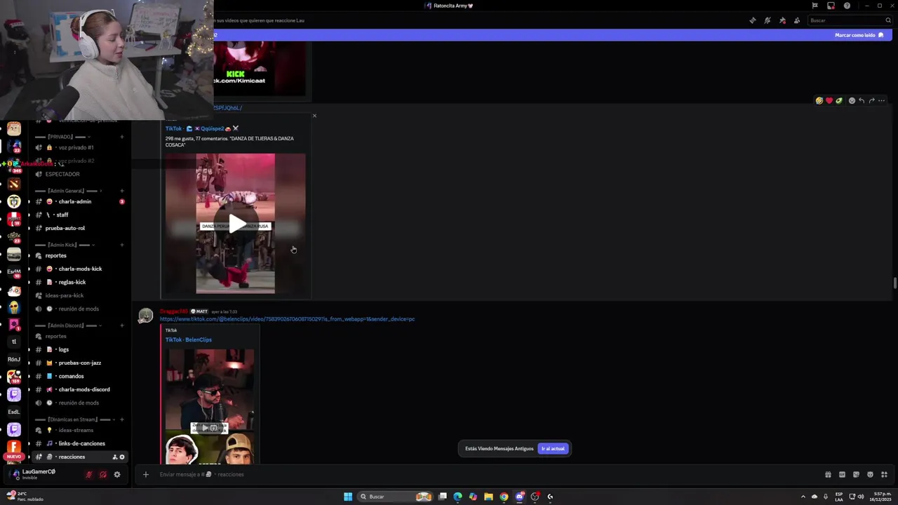Open user settings gear in user panel
Viewport: 898px width, 505px height.
point(117,475)
